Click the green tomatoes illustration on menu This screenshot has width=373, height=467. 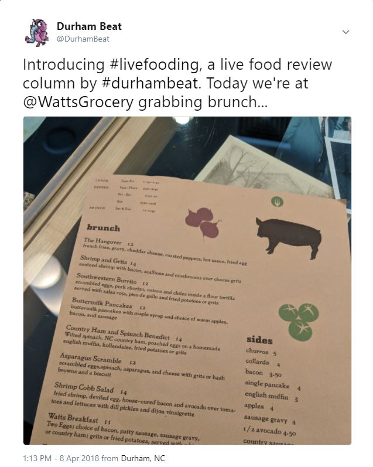coord(299,319)
